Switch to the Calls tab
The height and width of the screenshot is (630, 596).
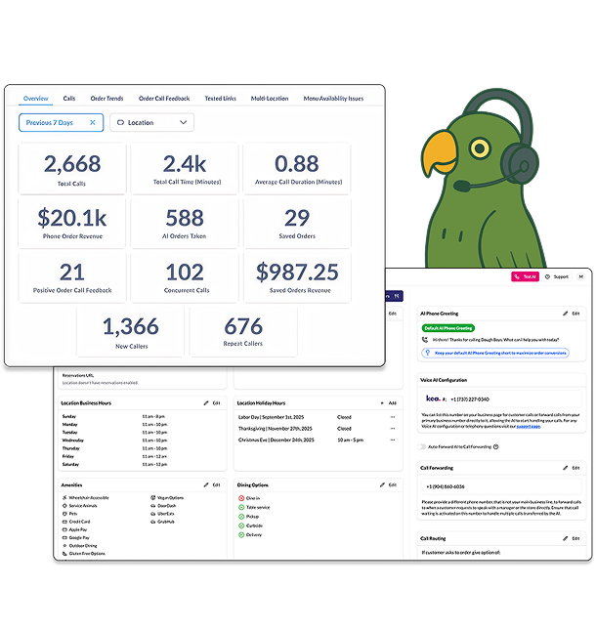click(x=69, y=99)
